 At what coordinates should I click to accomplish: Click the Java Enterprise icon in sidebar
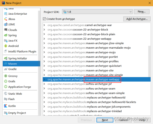tap(6, 14)
